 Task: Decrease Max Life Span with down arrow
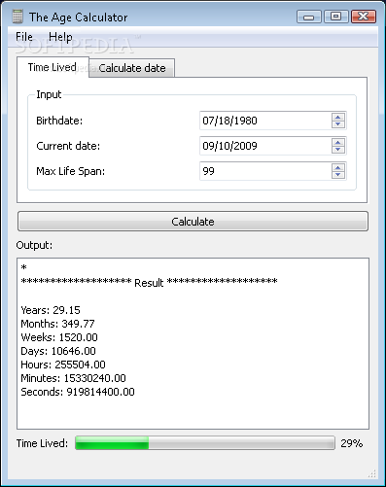point(338,175)
